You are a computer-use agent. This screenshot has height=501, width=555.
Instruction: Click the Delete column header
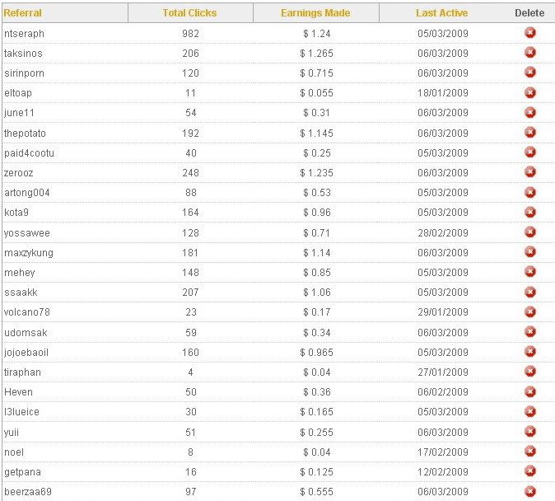[529, 13]
